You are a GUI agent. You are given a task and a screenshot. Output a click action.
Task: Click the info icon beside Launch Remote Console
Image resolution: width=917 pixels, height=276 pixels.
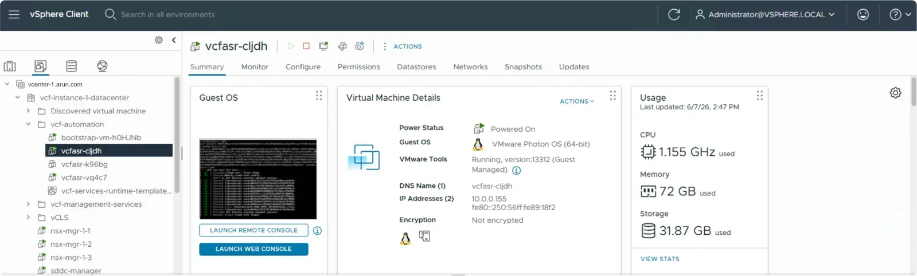point(317,231)
